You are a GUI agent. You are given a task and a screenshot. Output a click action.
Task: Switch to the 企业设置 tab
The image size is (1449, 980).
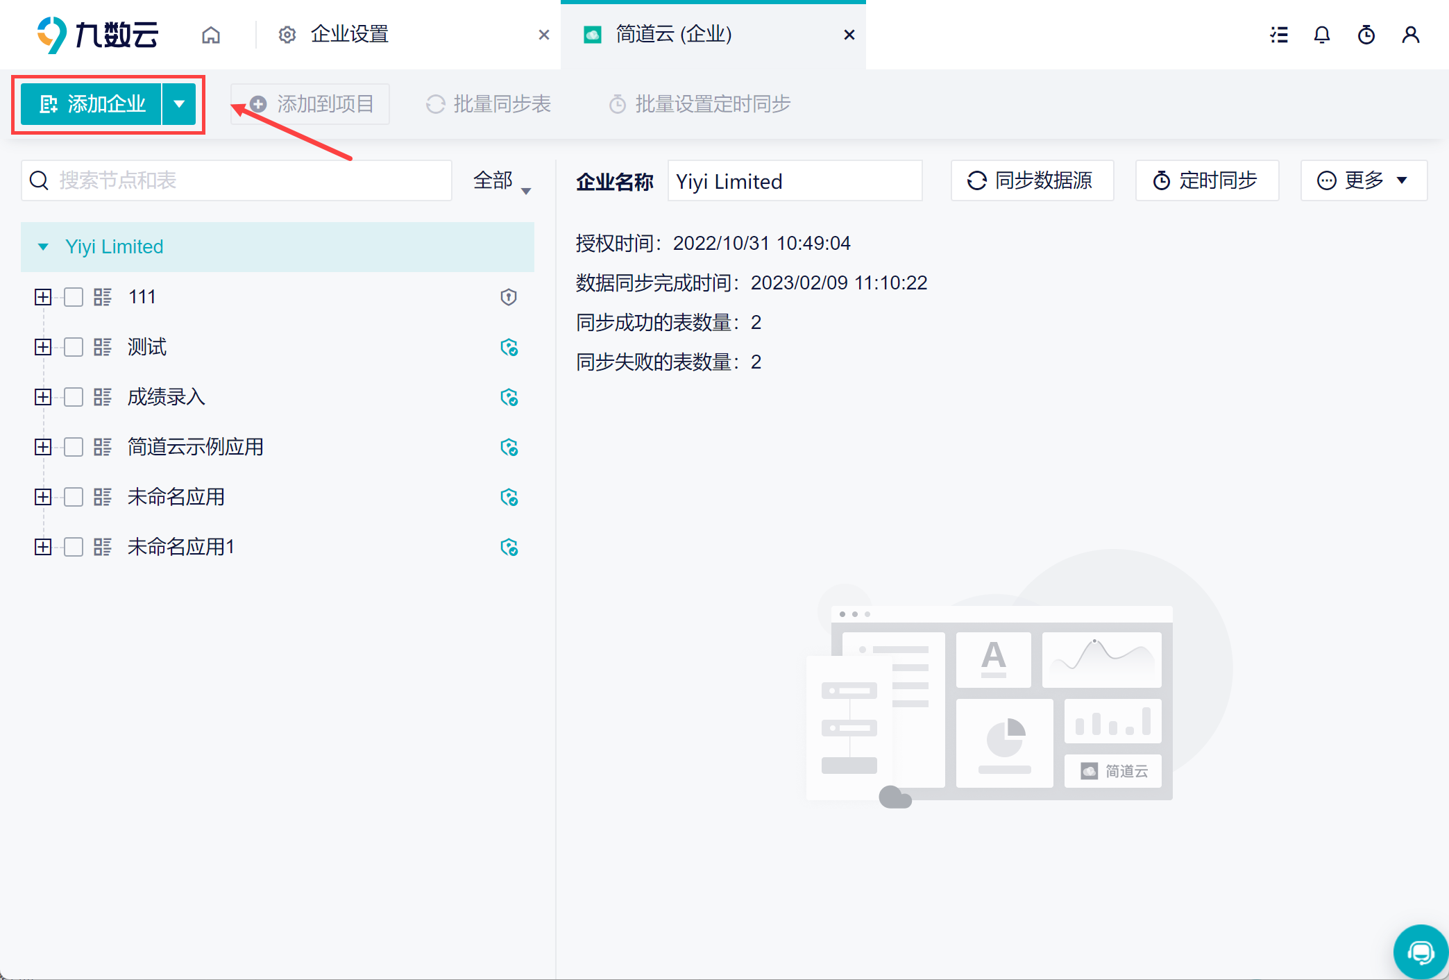349,35
